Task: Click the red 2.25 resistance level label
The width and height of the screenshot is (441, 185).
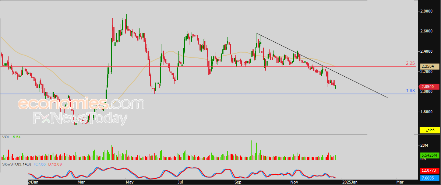Action: [x=410, y=63]
